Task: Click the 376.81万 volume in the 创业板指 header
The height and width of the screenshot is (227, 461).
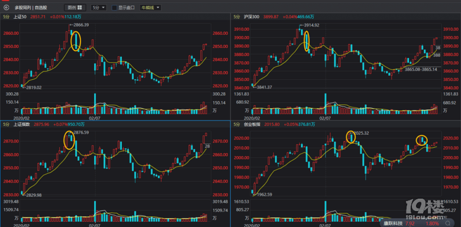Action: click(x=307, y=125)
